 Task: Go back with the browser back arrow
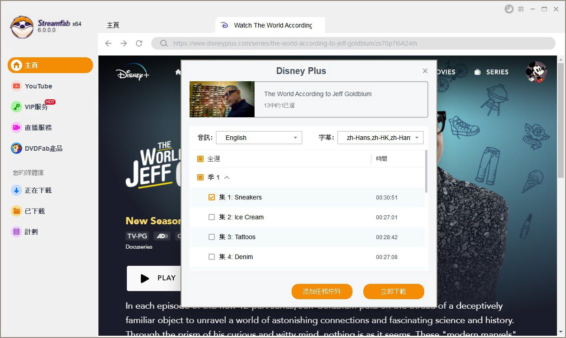coord(108,43)
